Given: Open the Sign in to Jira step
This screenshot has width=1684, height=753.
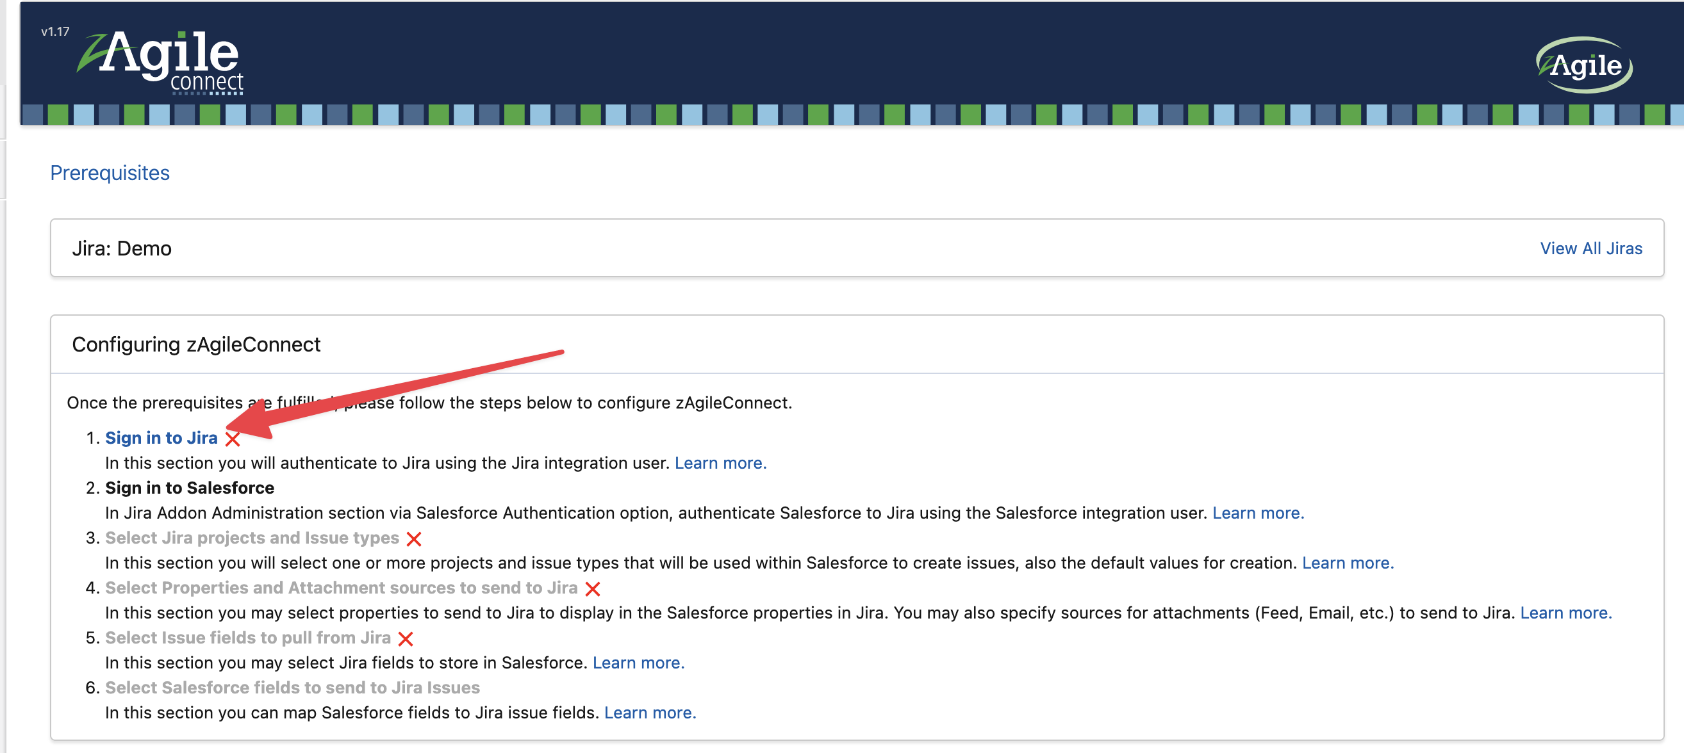Looking at the screenshot, I should pos(161,437).
